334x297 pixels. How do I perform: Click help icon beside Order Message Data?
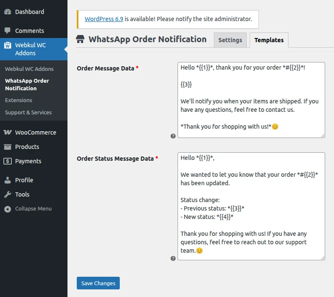pos(173,136)
